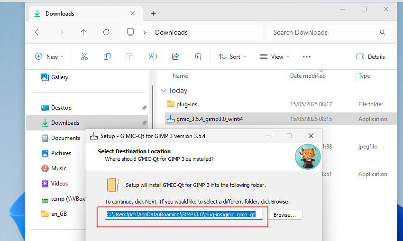Open Pictures in the navigation pane

pos(56,153)
